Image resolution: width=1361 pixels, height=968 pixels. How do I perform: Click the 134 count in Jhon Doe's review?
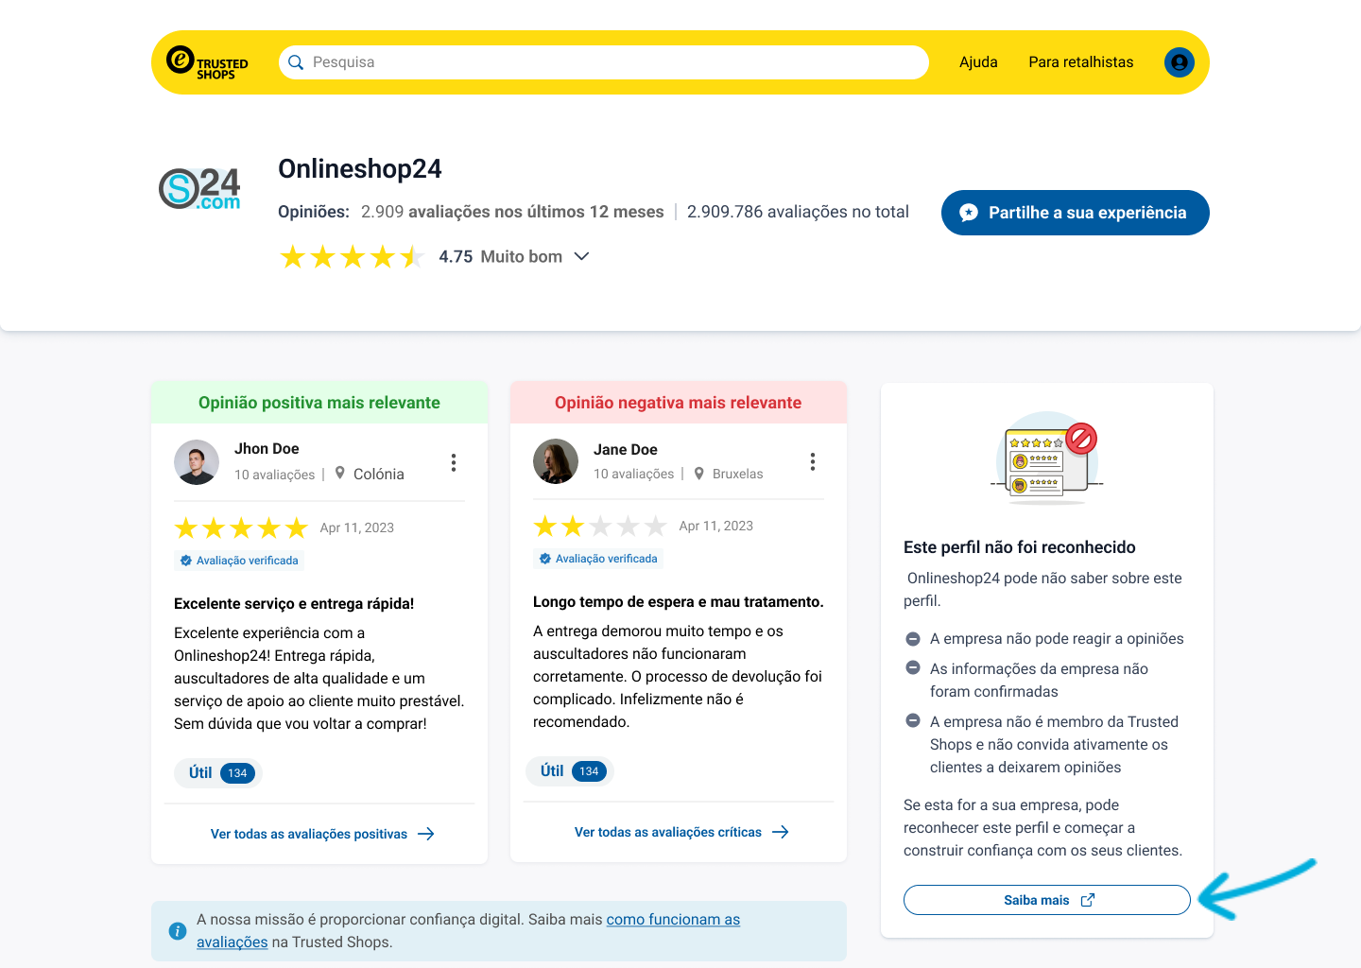(x=237, y=773)
